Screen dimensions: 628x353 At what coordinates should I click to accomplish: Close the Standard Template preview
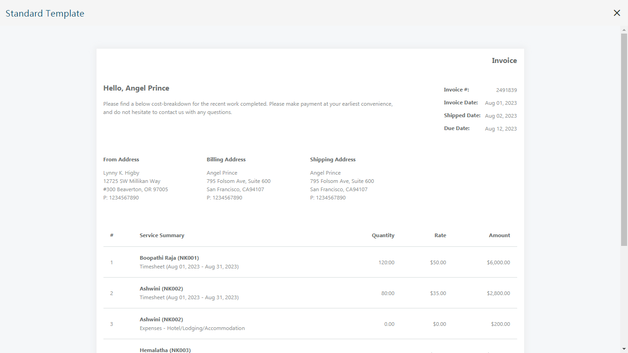coord(617,13)
